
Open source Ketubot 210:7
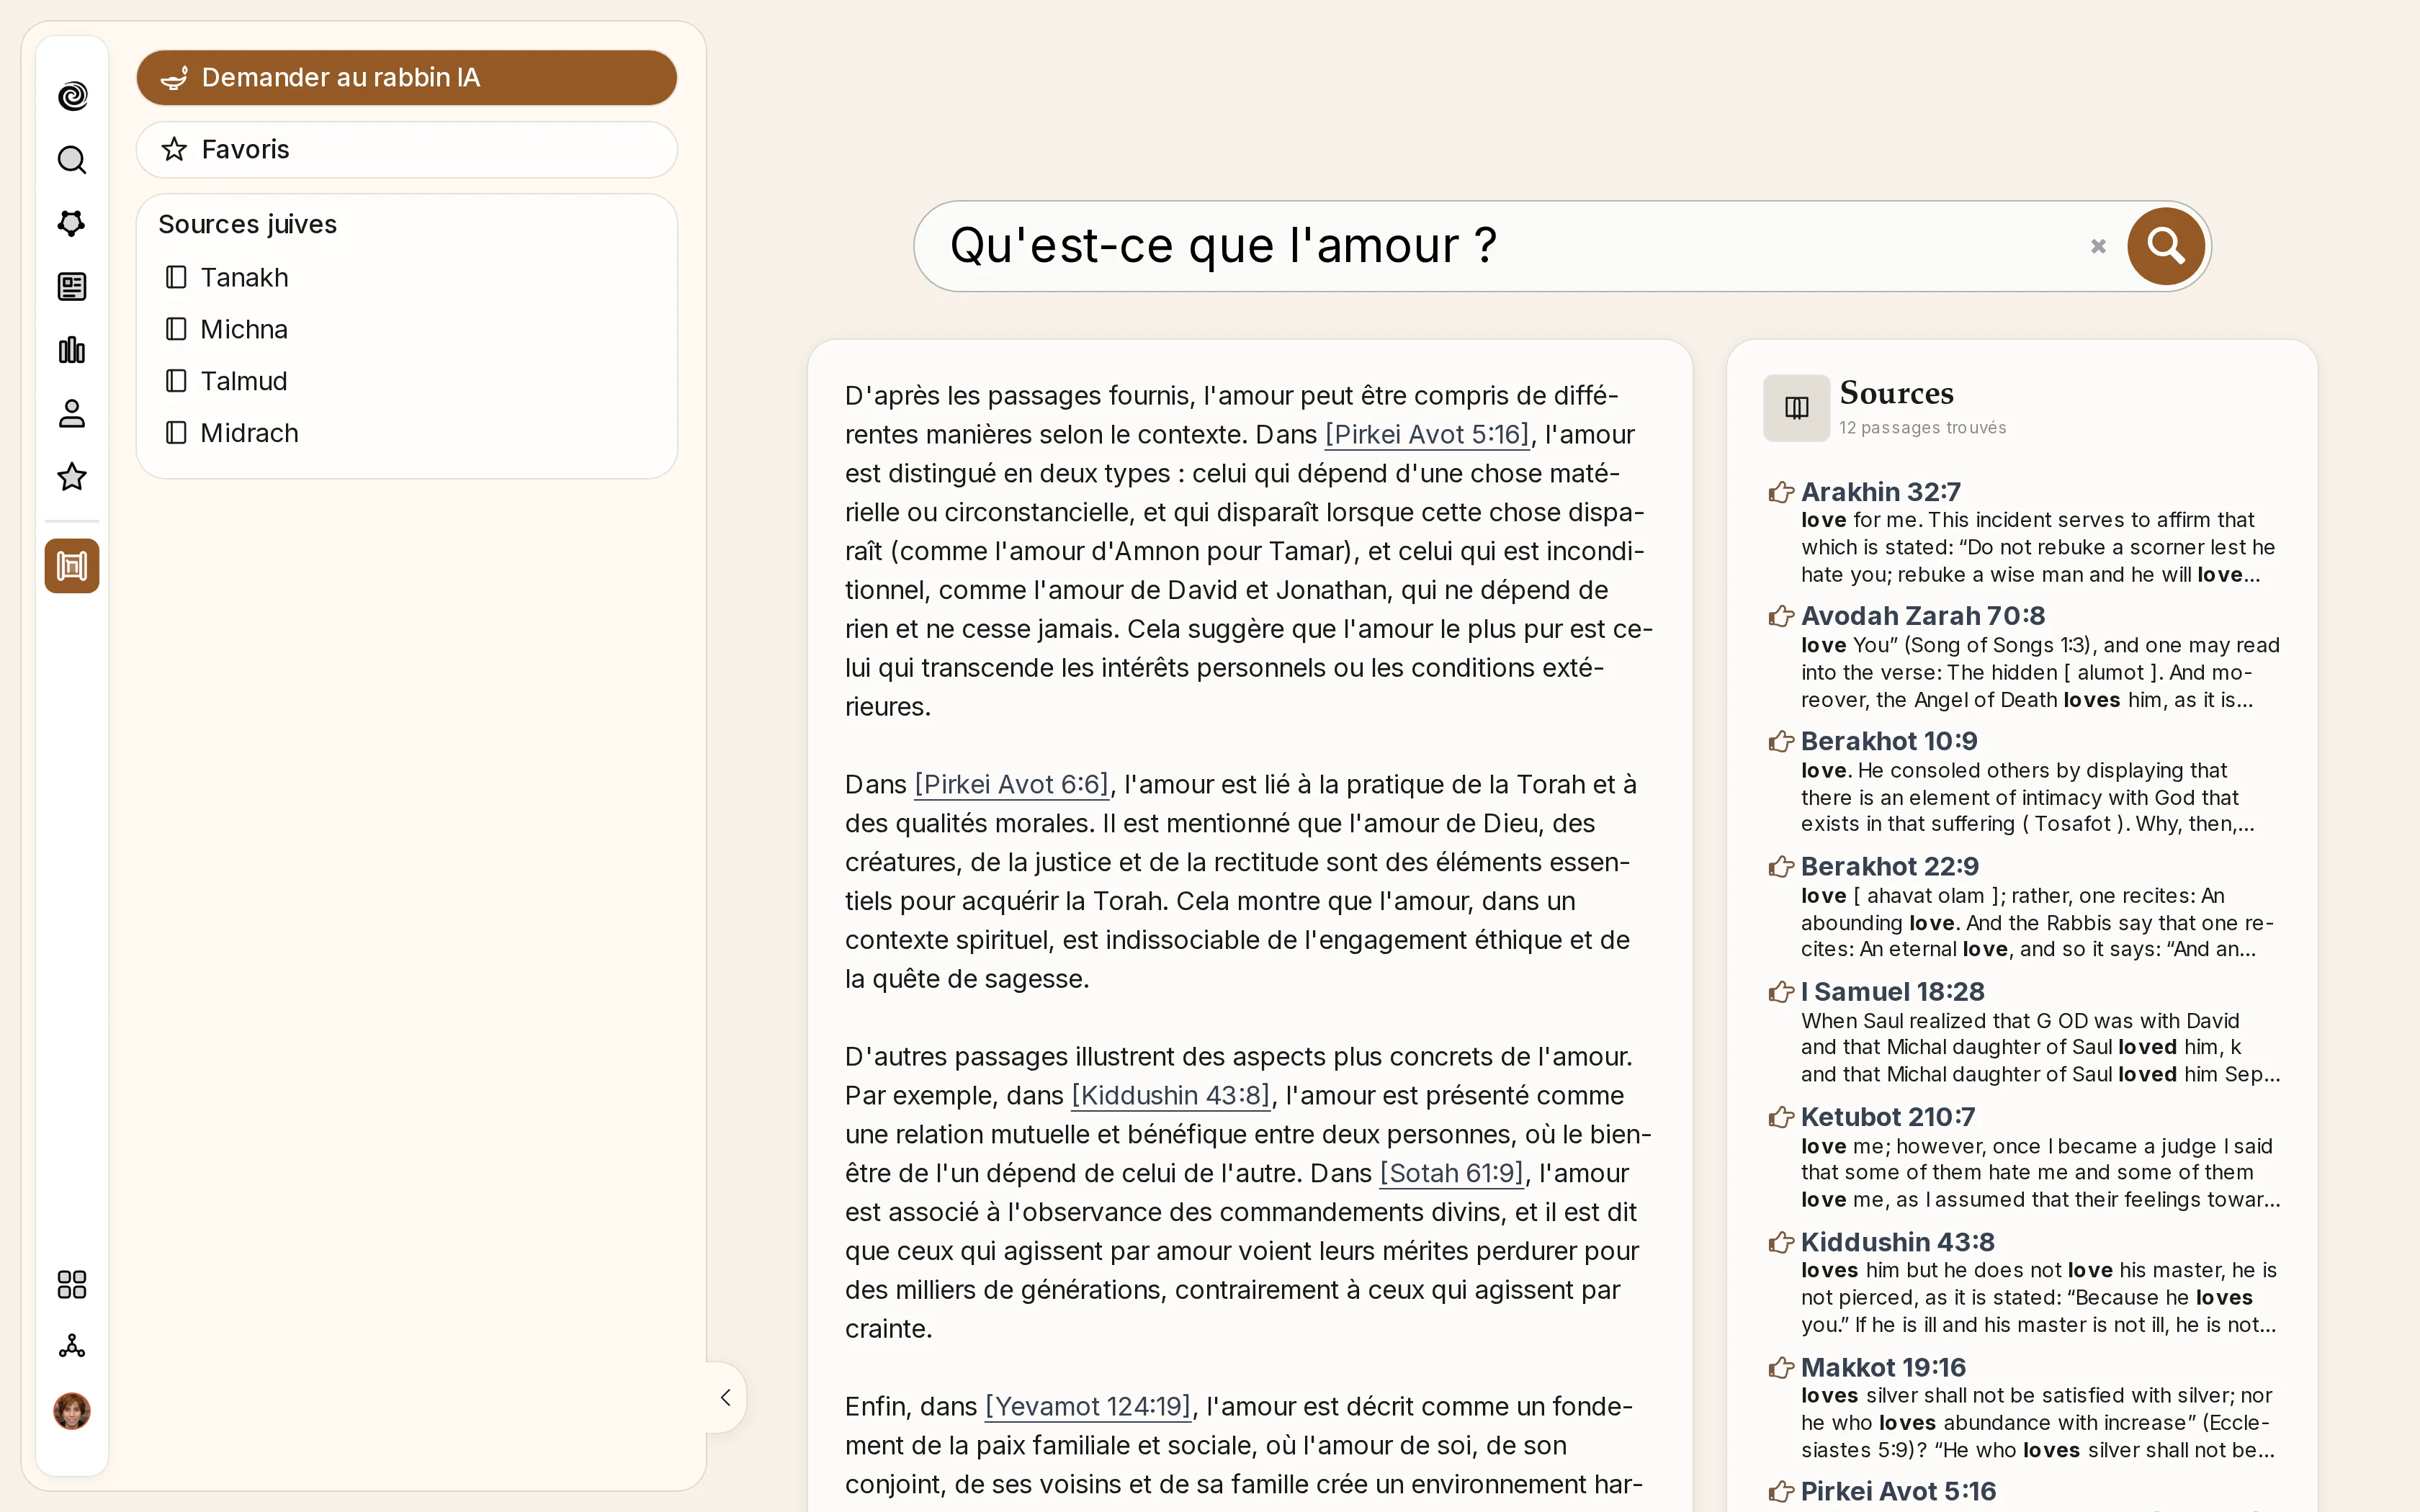[x=1888, y=1117]
